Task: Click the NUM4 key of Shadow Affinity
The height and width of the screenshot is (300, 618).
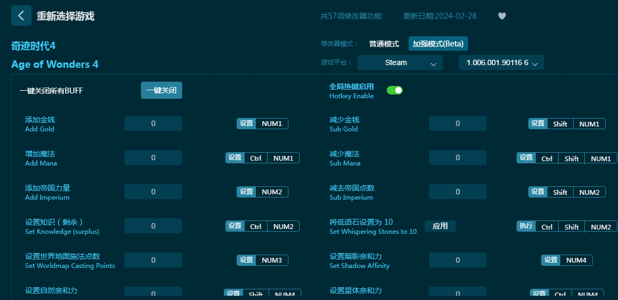Action: (x=576, y=260)
